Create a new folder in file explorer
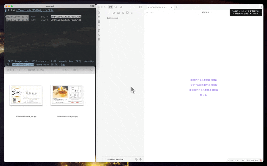 click(x=118, y=13)
